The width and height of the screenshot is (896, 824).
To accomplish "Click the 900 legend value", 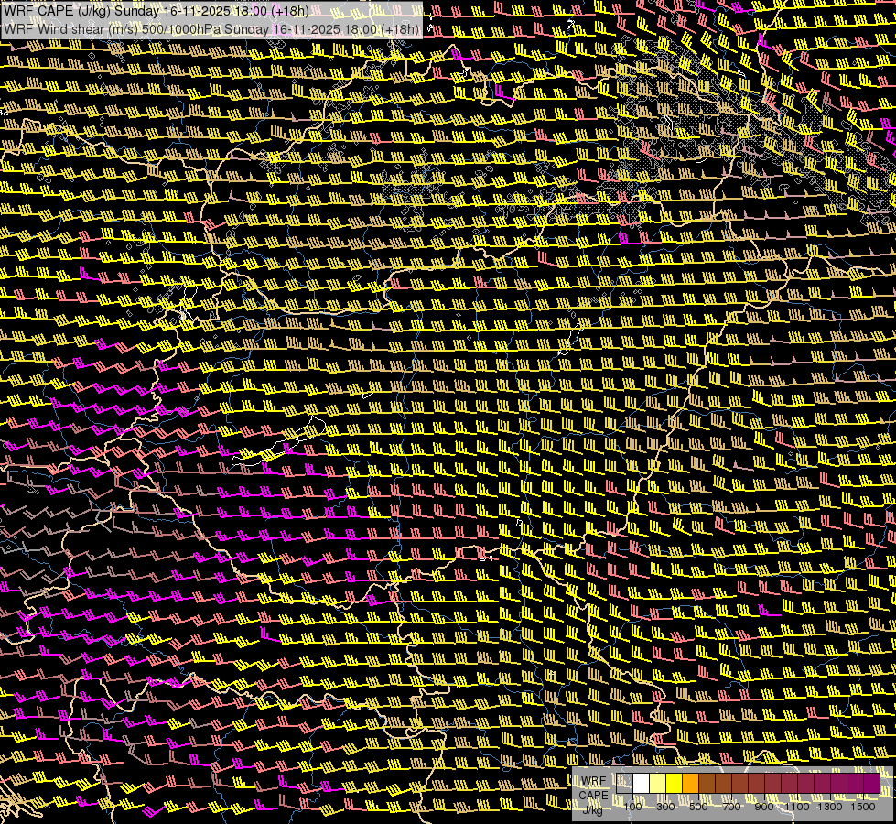I will (764, 807).
